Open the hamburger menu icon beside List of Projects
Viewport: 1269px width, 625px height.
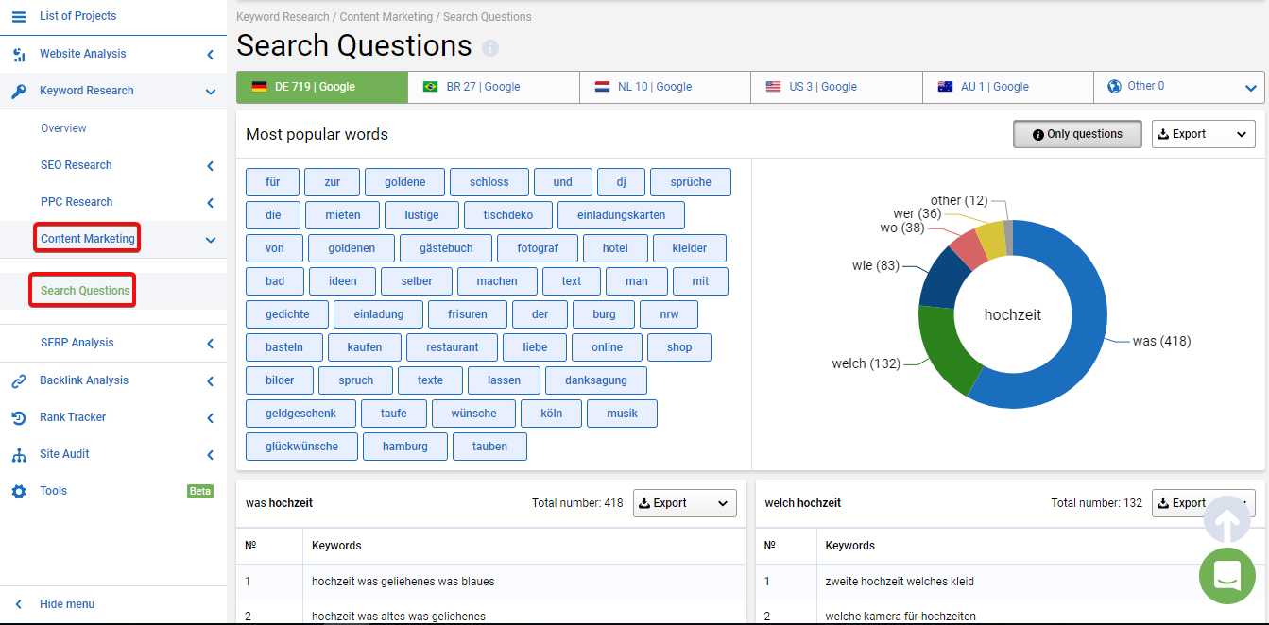pos(19,16)
